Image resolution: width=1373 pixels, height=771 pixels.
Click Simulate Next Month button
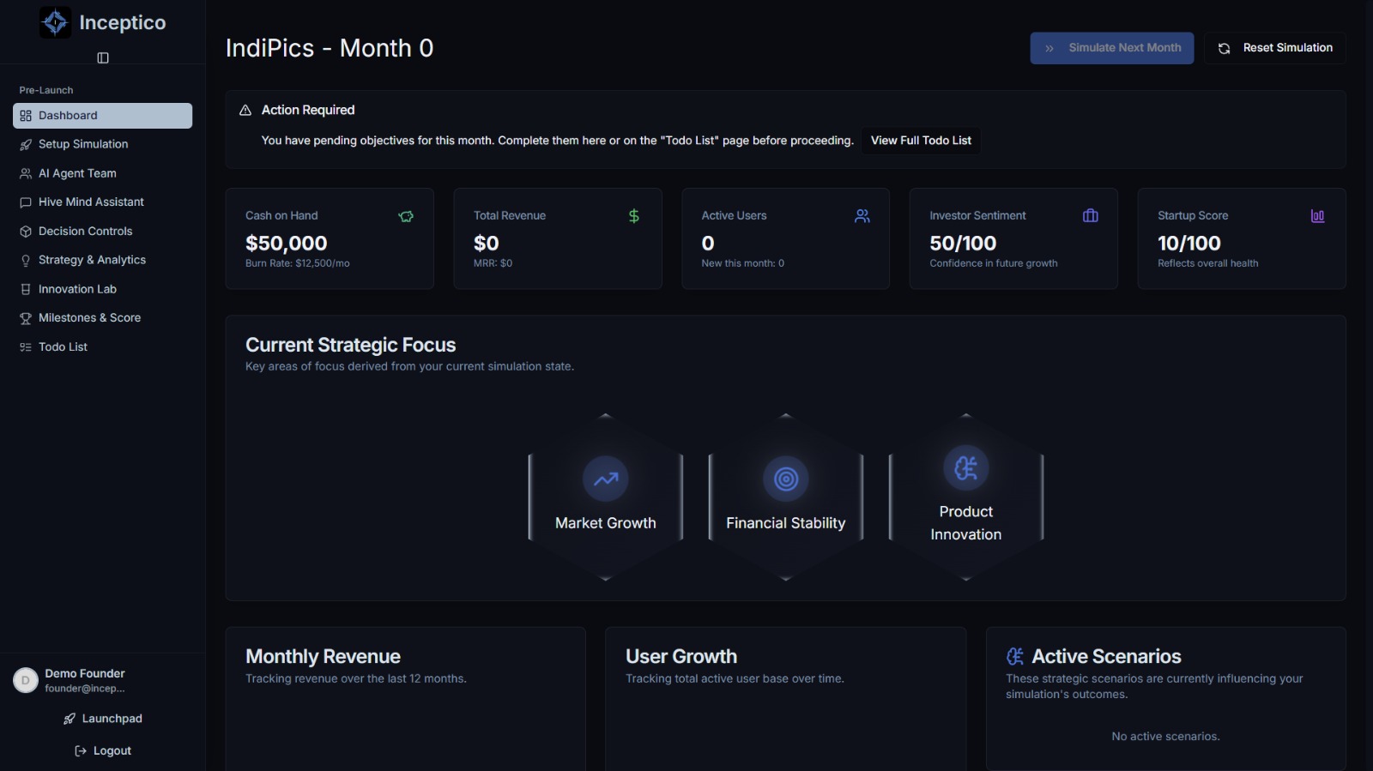click(x=1112, y=48)
